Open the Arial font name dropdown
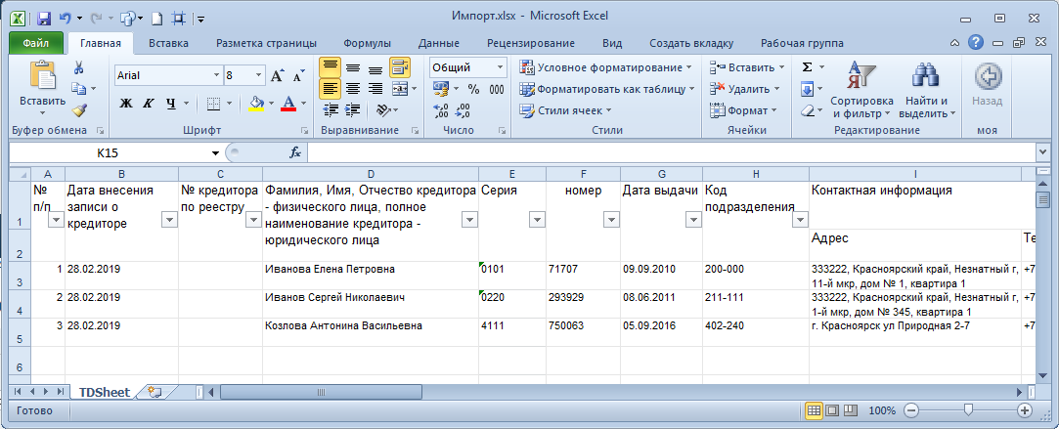Screen dimensions: 1059x429 216,75
